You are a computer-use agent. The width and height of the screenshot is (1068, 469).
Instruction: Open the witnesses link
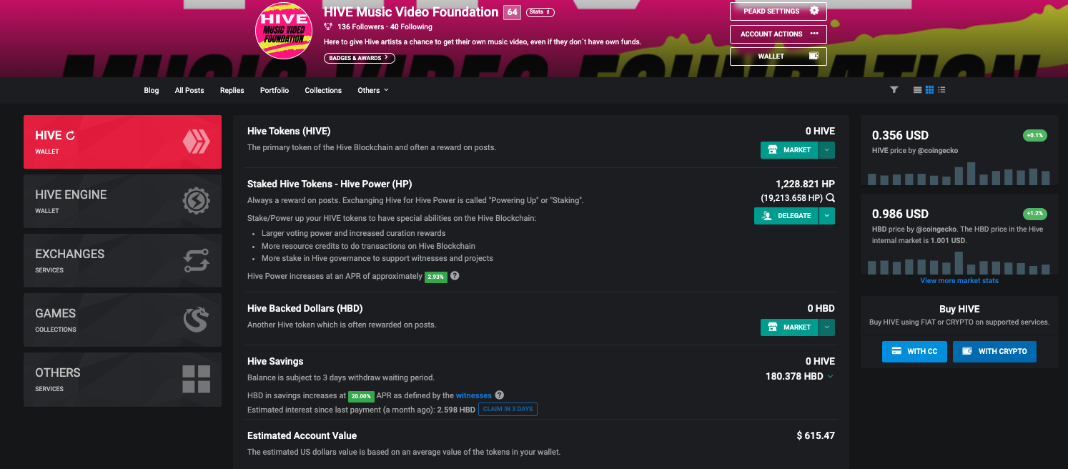pos(474,395)
